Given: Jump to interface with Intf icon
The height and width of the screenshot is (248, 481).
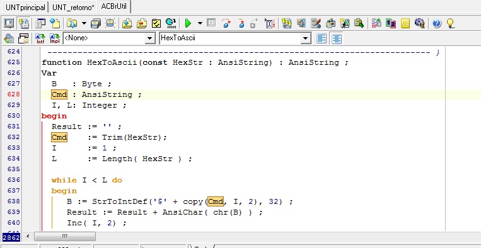Looking at the screenshot, I should [x=40, y=38].
